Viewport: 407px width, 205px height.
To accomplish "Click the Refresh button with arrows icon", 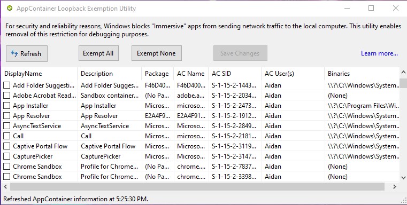I will [27, 53].
